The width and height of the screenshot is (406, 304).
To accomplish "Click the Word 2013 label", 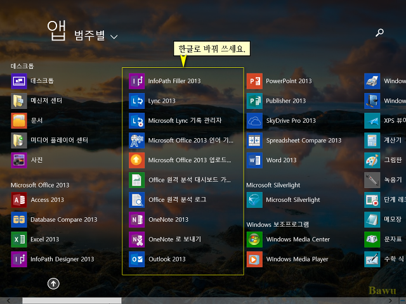I will (282, 160).
